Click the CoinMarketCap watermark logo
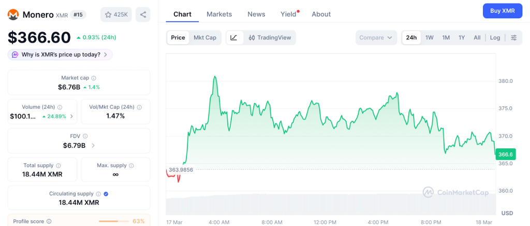The width and height of the screenshot is (530, 226). click(x=455, y=192)
